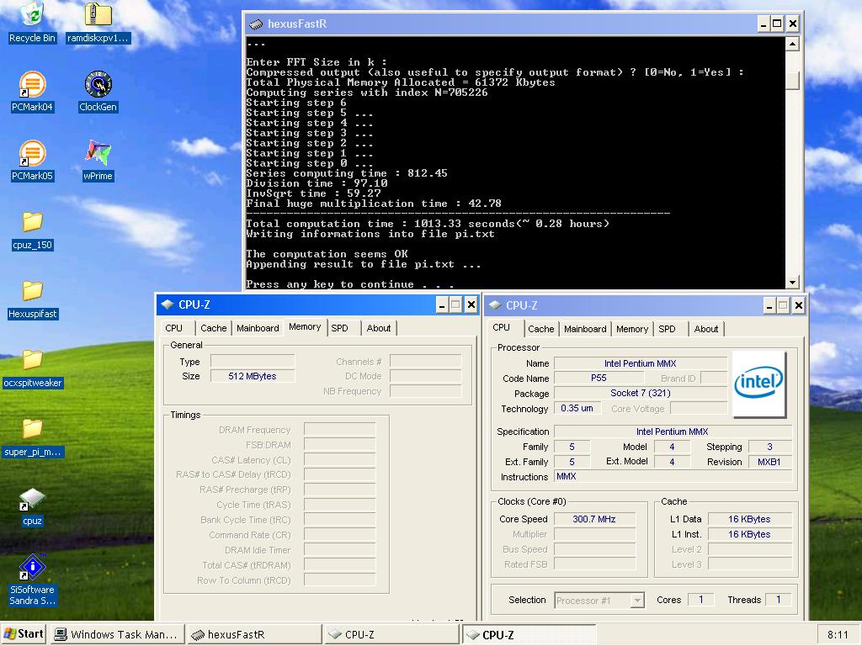
Task: Open the SPD tab in right CPU-Z window
Action: (x=667, y=329)
